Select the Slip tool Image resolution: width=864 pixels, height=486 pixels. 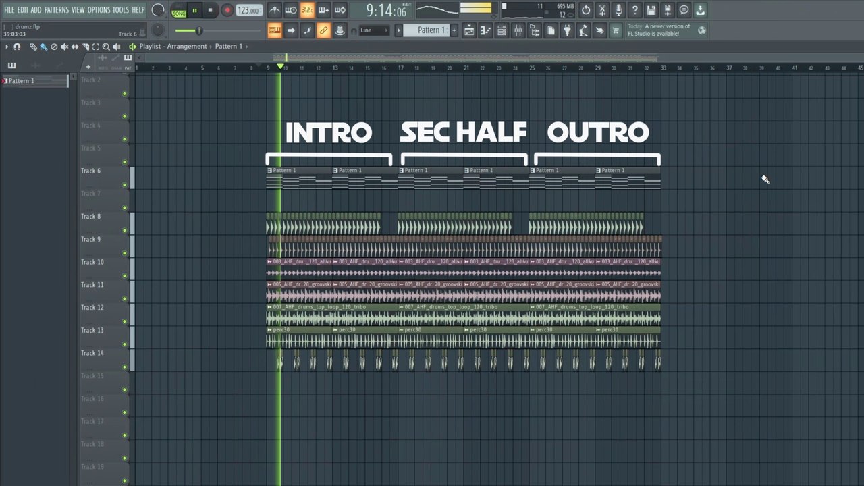tap(75, 47)
